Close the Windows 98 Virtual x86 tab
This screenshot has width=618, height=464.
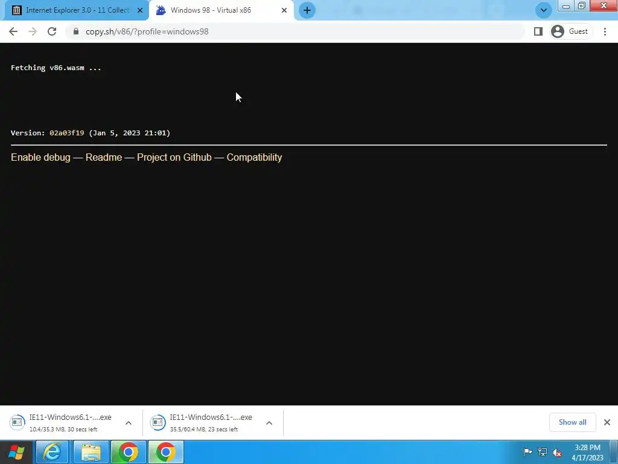pyautogui.click(x=284, y=10)
